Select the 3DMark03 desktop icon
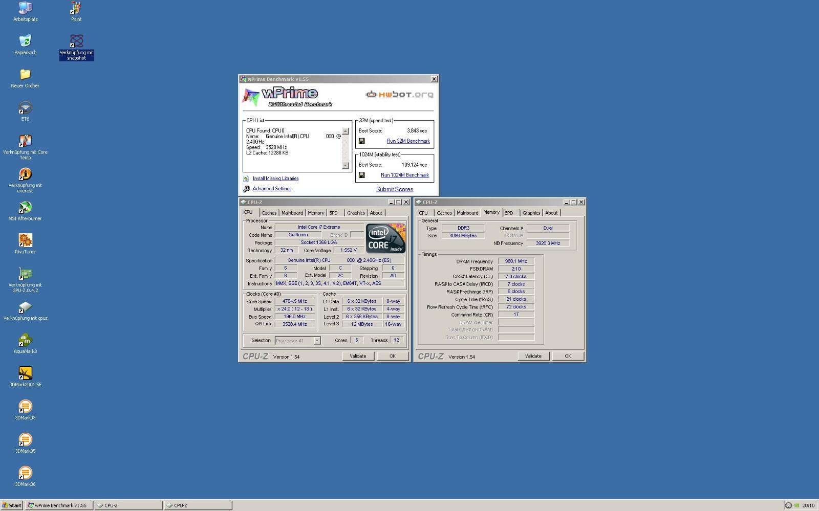Screen dimensions: 819x511 (x=25, y=407)
